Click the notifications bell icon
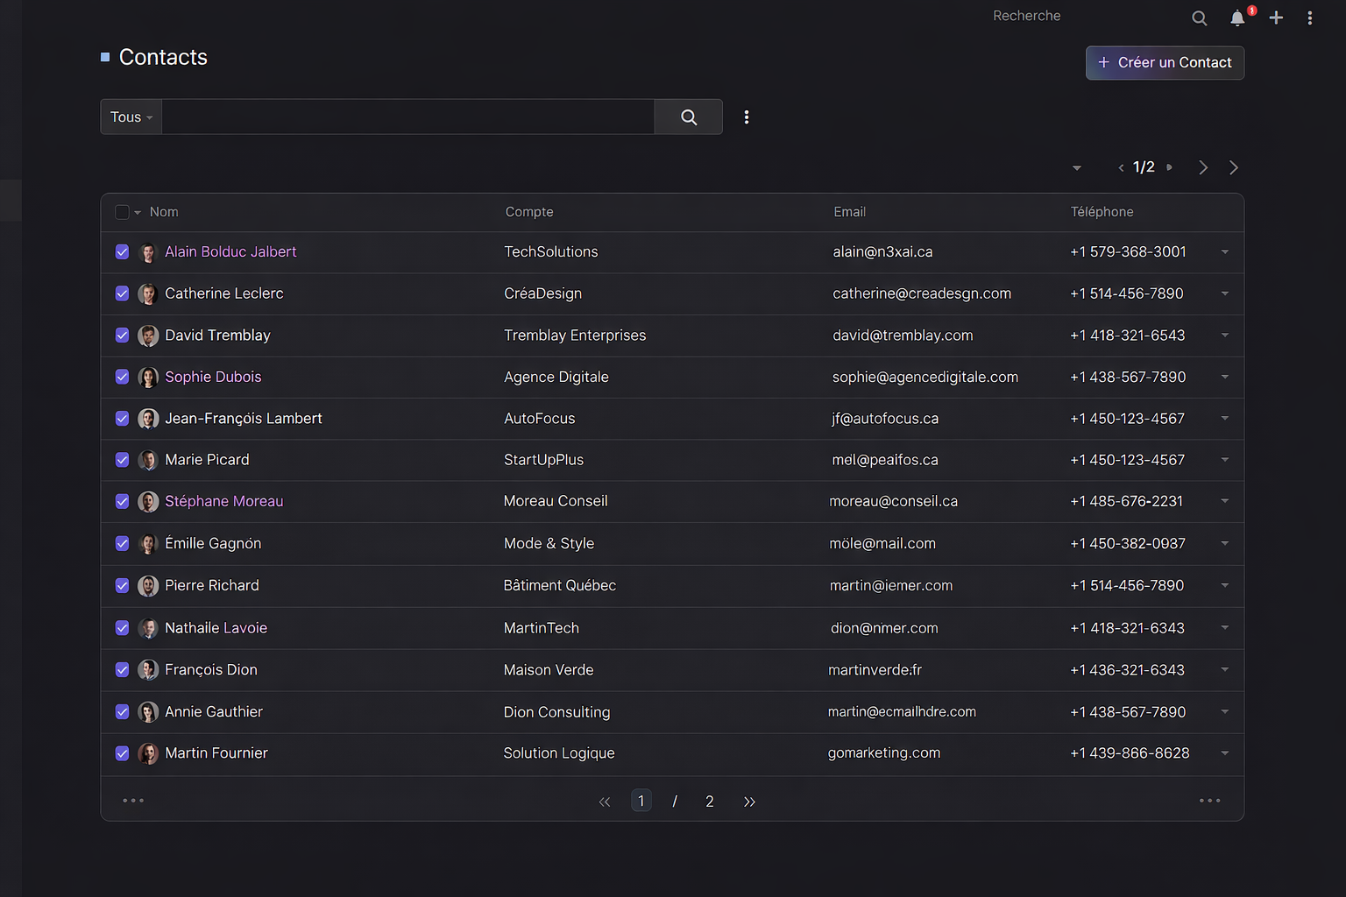Image resolution: width=1346 pixels, height=897 pixels. click(1236, 18)
